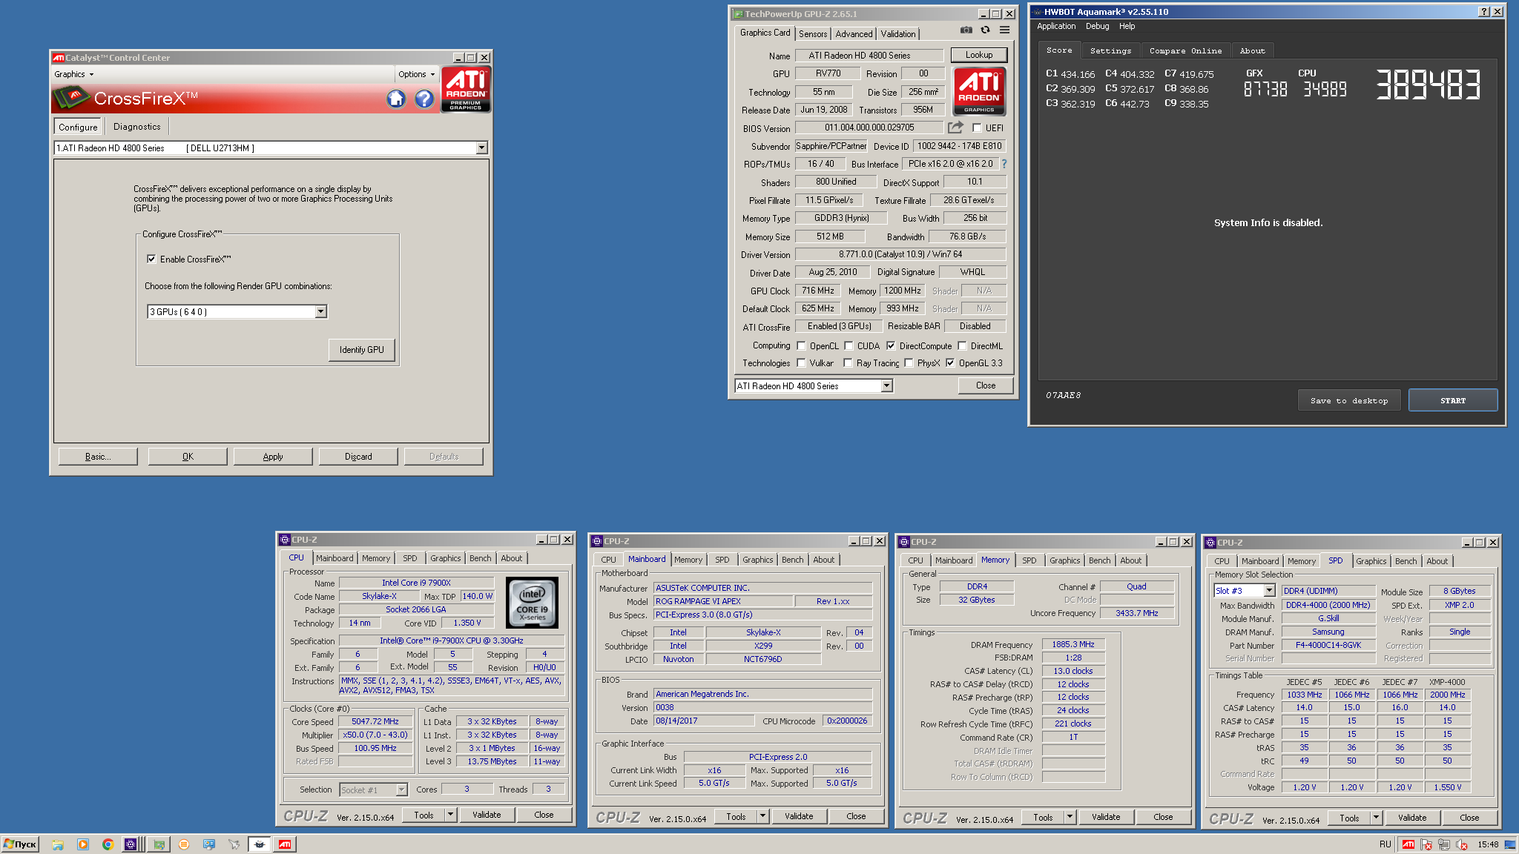Switch to the Diagnostics tab in Catalyst
The height and width of the screenshot is (854, 1519).
136,127
